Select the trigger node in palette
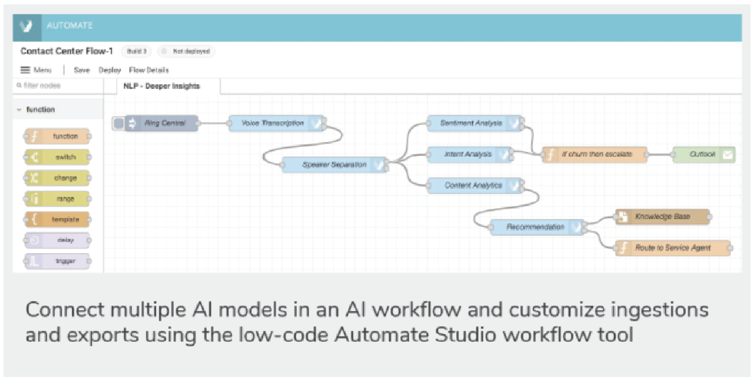 tap(58, 261)
